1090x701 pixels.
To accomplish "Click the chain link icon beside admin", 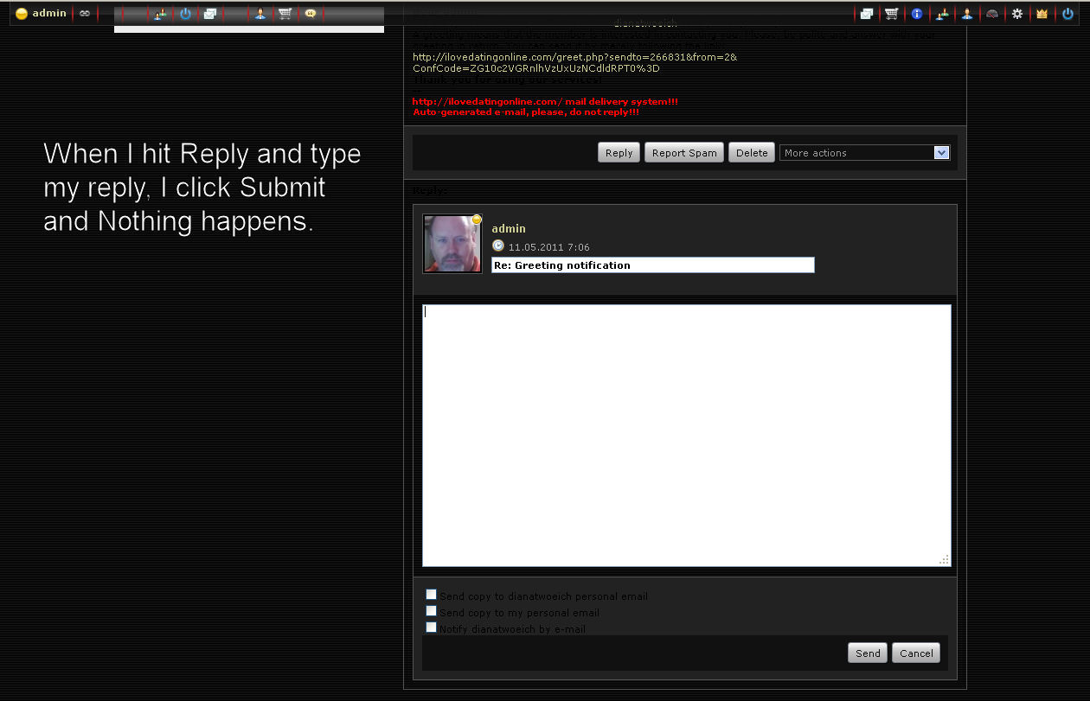I will tap(84, 14).
